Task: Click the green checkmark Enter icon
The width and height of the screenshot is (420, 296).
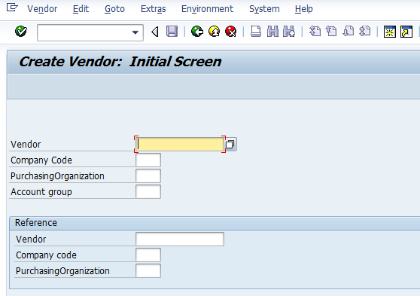Action: click(x=21, y=32)
